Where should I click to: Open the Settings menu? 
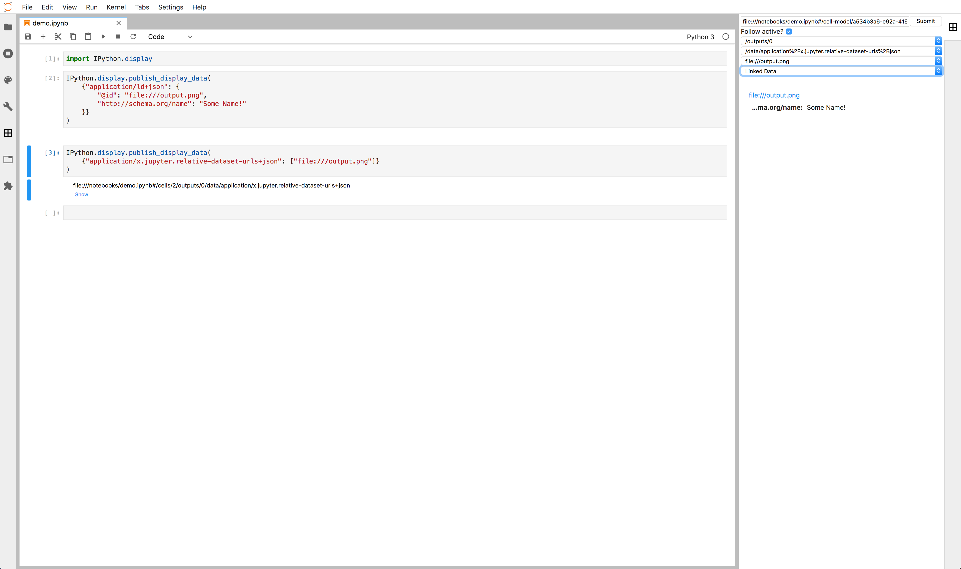[x=170, y=7]
